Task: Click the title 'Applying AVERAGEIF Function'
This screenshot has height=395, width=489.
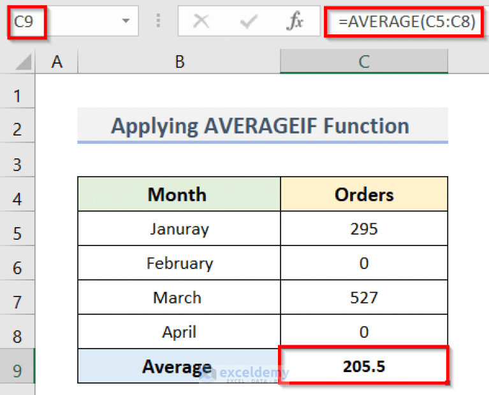Action: coord(260,126)
